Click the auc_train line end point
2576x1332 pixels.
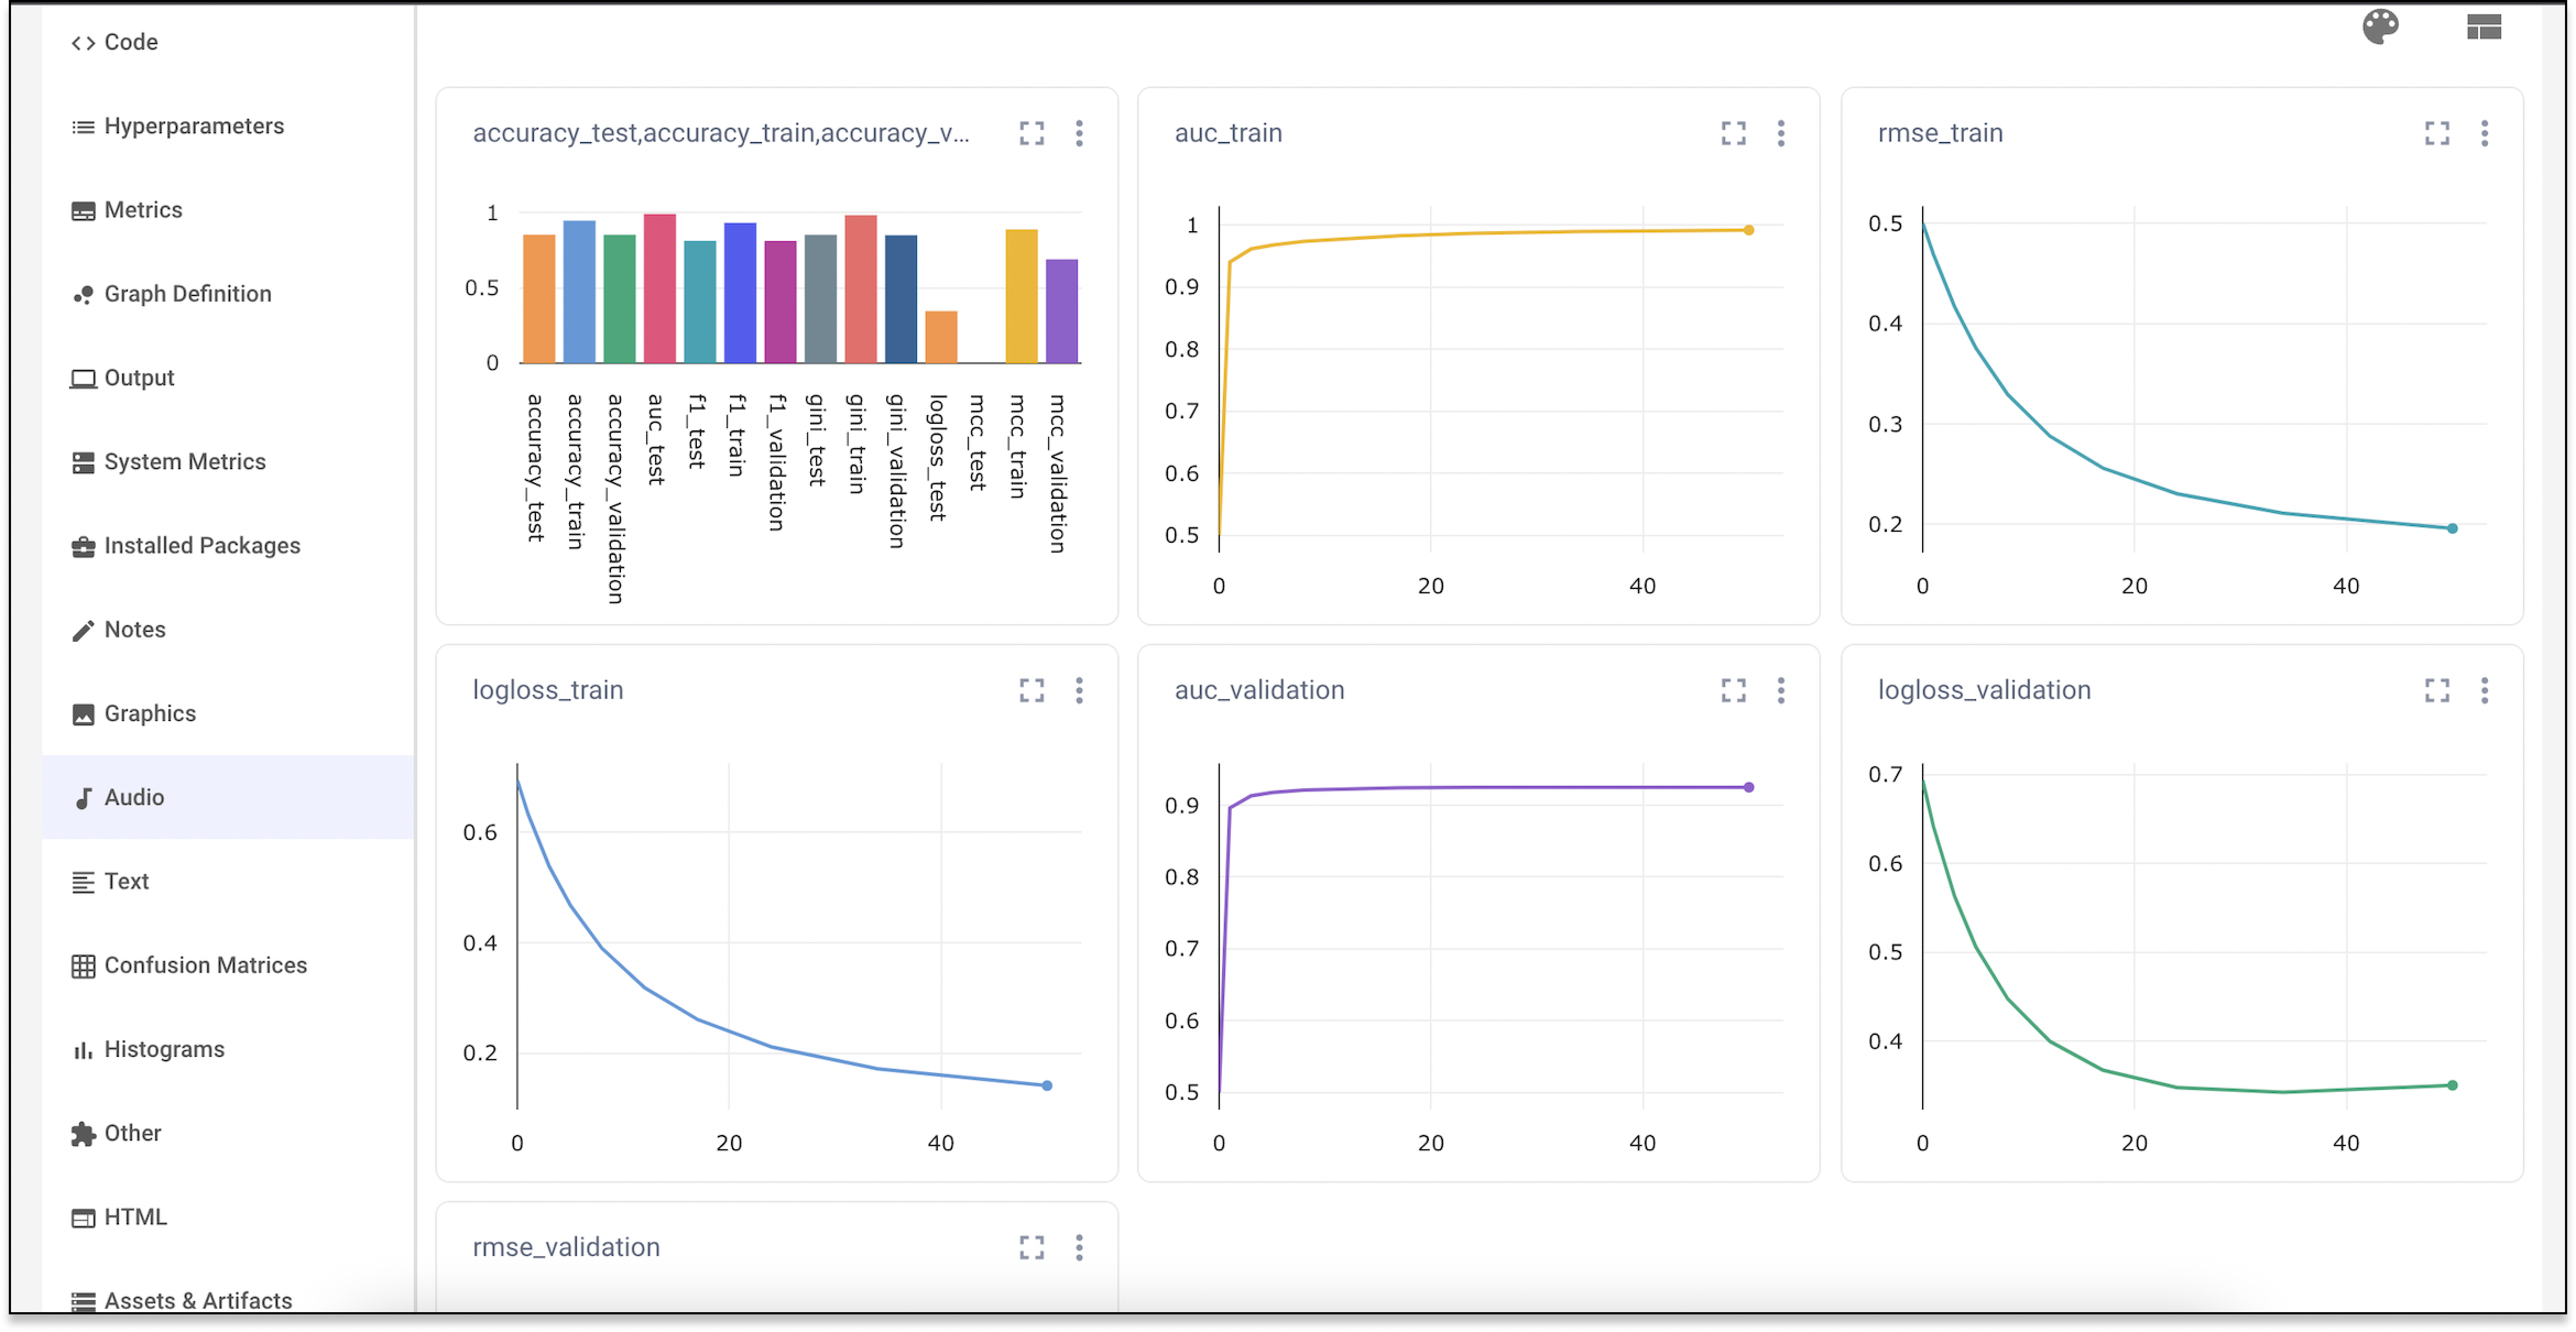1749,230
